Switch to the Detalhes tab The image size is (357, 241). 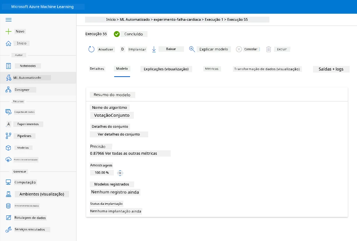tap(97, 68)
